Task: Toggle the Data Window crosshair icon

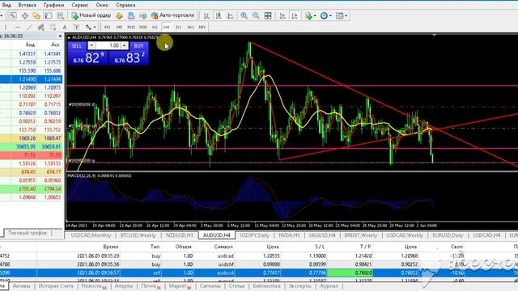Action: tap(25, 15)
